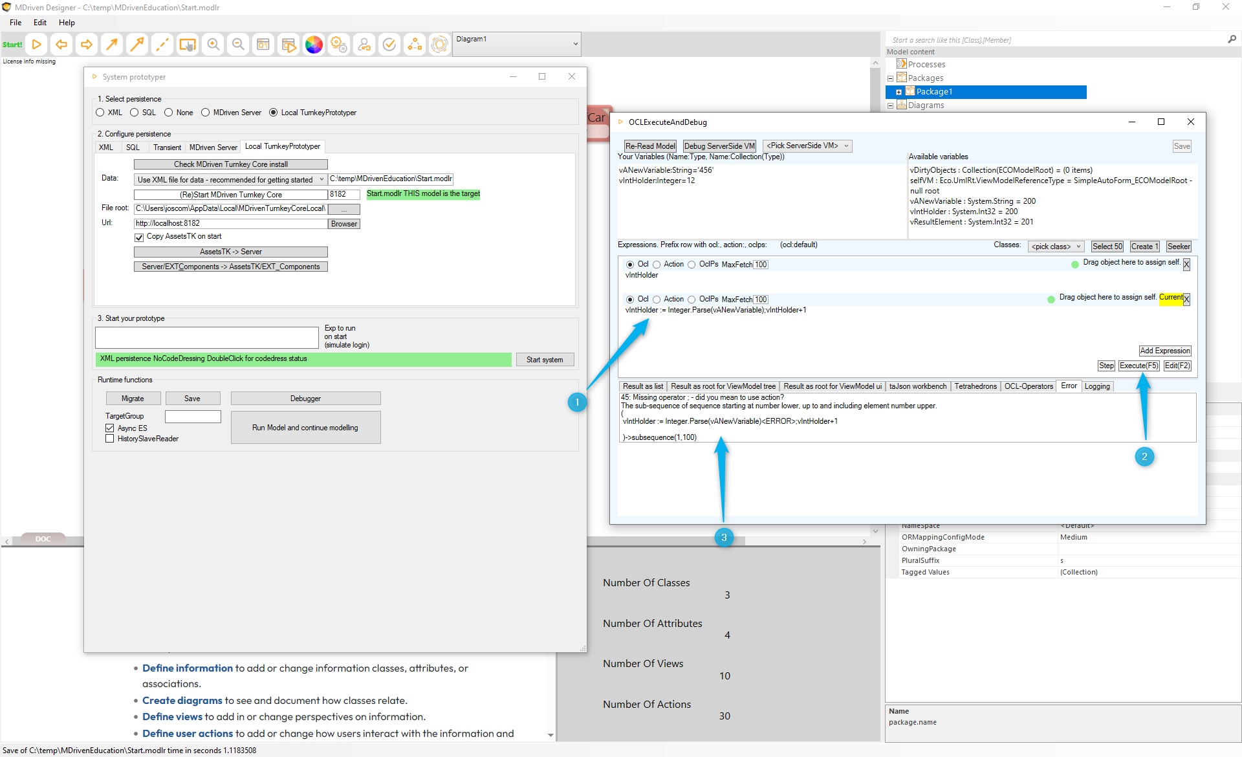This screenshot has width=1242, height=757.
Task: Click the back arrow toolbar icon
Action: (61, 45)
